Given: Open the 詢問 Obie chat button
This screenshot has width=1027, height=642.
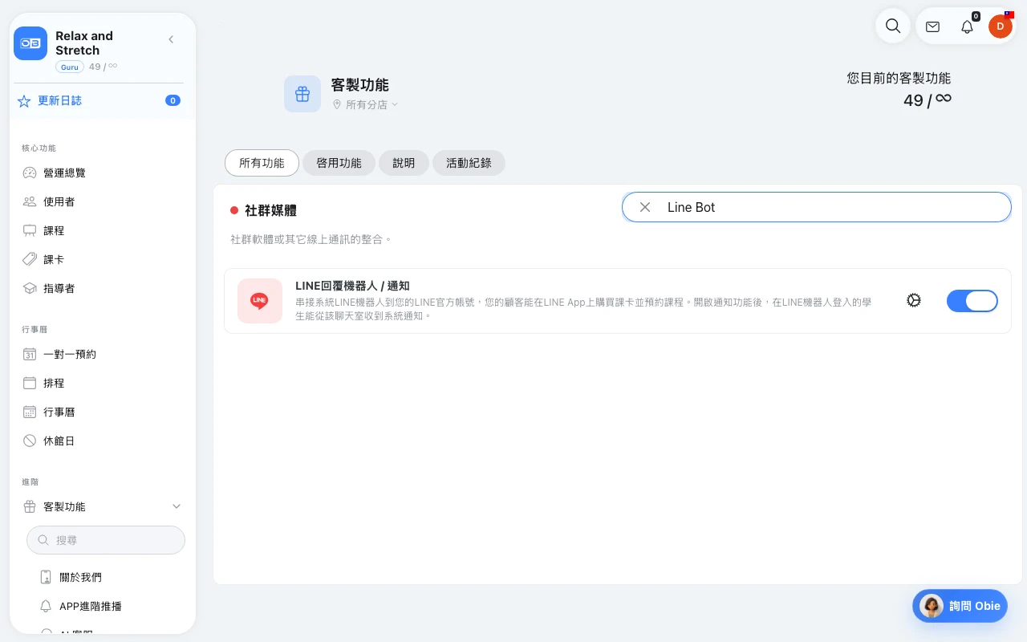Looking at the screenshot, I should click(x=960, y=606).
